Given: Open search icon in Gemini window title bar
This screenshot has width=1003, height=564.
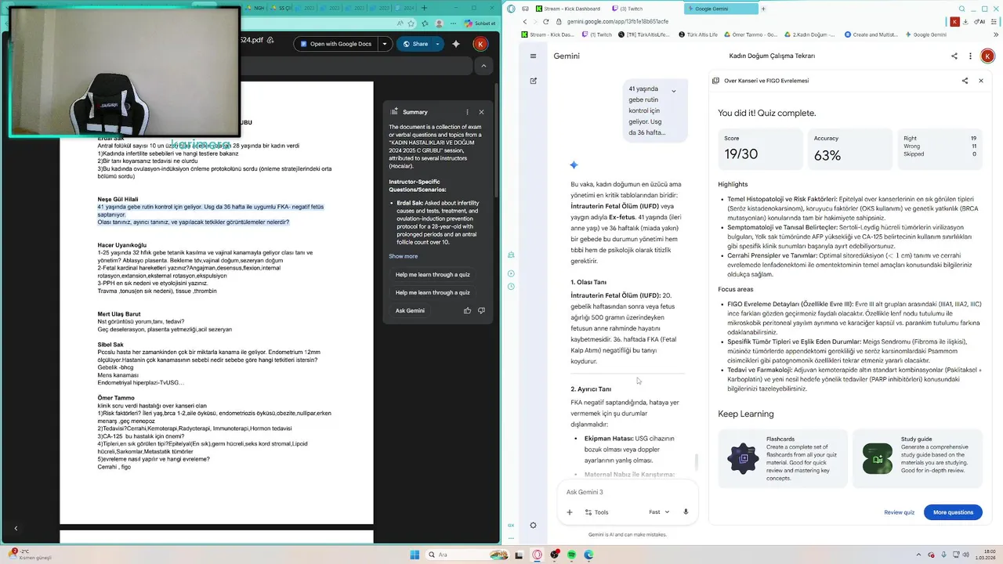Looking at the screenshot, I should [962, 9].
